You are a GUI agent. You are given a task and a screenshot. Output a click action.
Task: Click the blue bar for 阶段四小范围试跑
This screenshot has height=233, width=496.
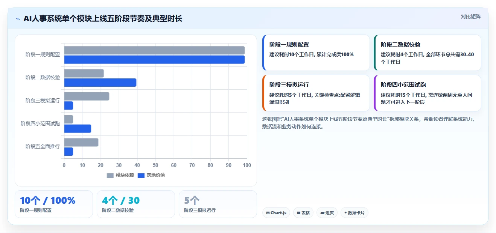(78, 129)
